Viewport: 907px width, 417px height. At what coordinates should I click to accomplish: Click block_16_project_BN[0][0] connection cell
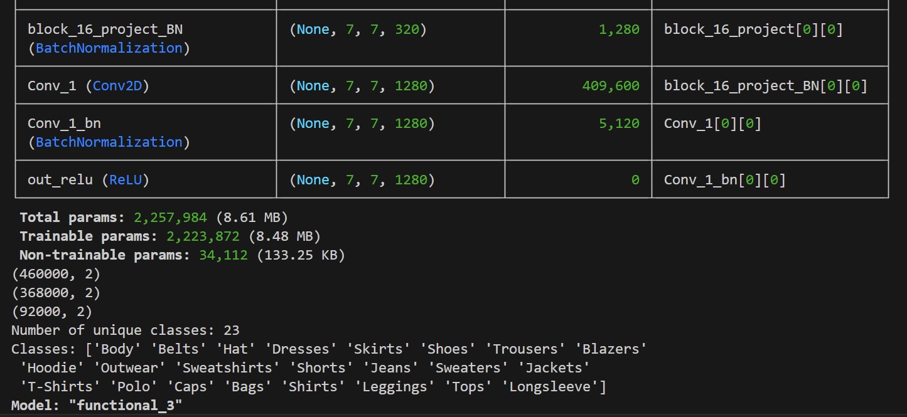770,85
